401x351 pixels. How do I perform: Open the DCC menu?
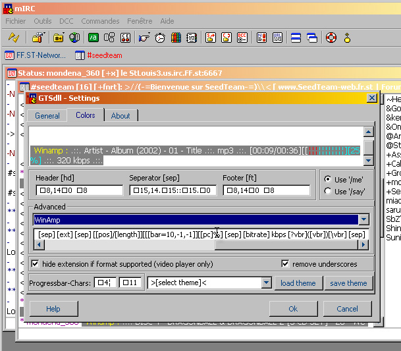[x=67, y=21]
